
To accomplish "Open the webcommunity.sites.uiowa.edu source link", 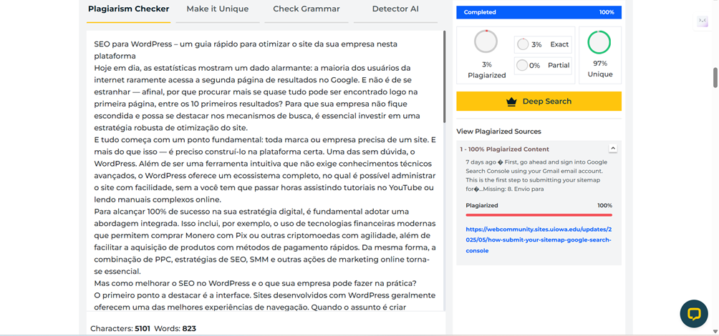I will [x=539, y=240].
